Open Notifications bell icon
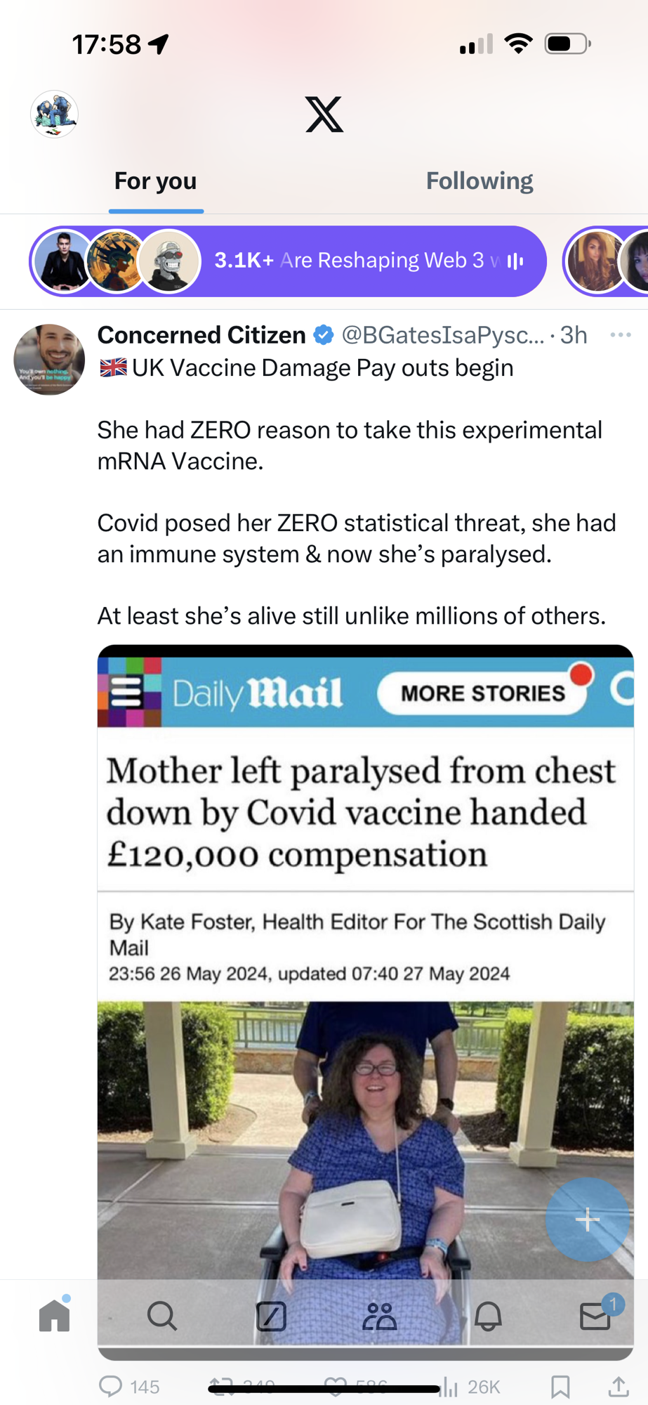 tap(488, 1316)
